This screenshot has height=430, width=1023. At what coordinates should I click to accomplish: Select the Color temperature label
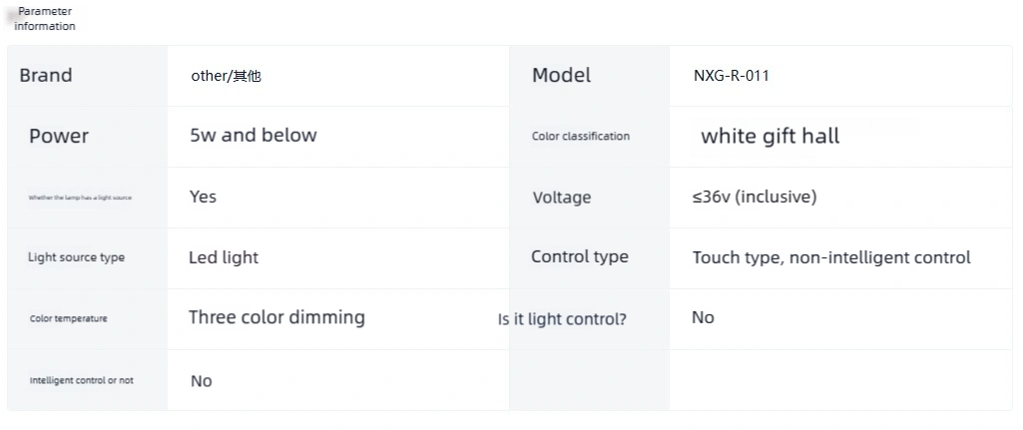[x=69, y=318]
